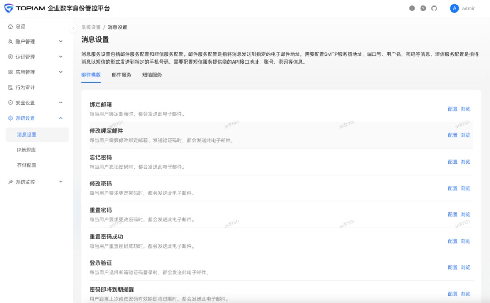Click 系统设置 in the breadcrumb

point(91,28)
